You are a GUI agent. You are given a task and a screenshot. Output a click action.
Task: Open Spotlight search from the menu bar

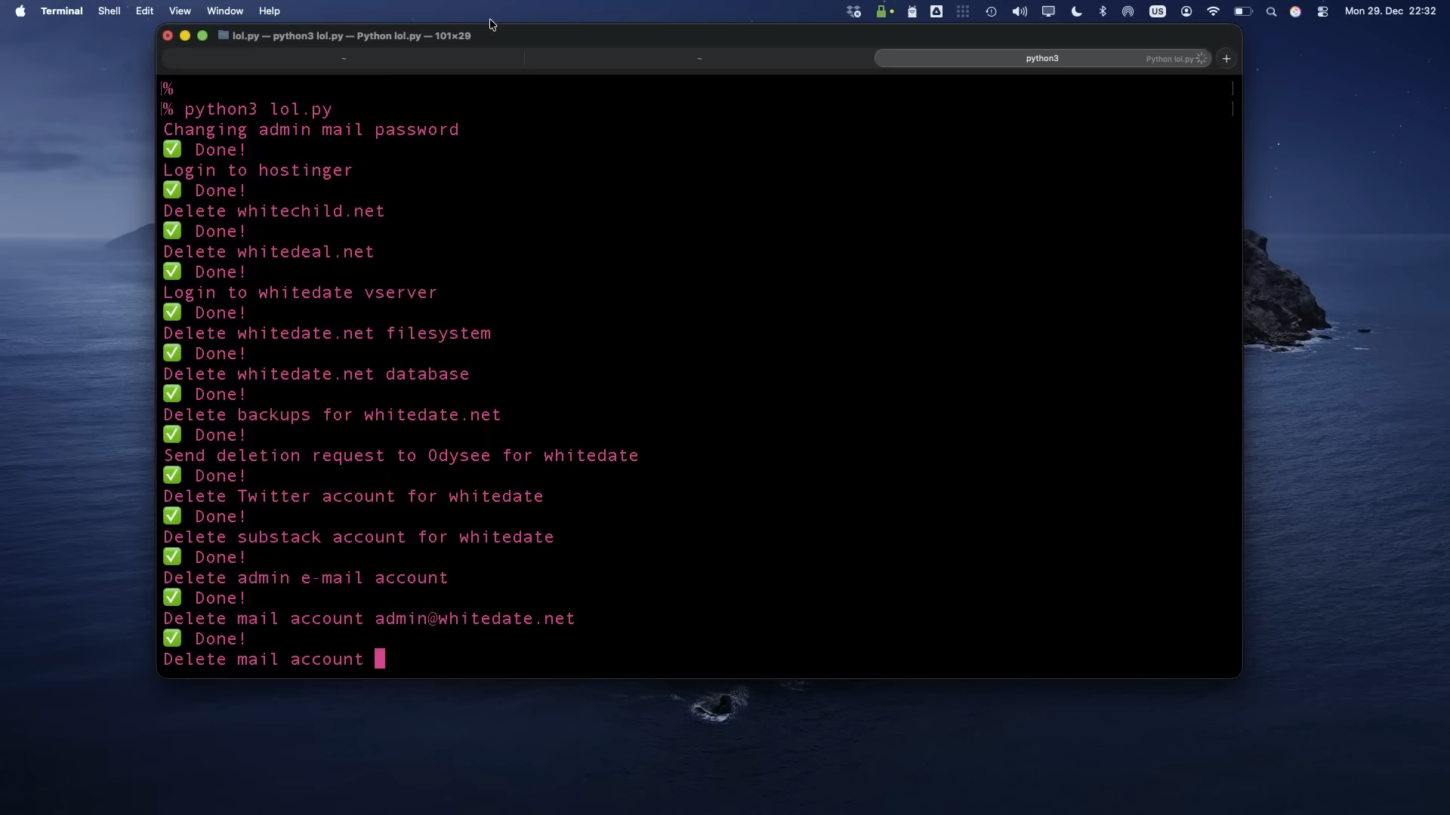pyautogui.click(x=1271, y=11)
